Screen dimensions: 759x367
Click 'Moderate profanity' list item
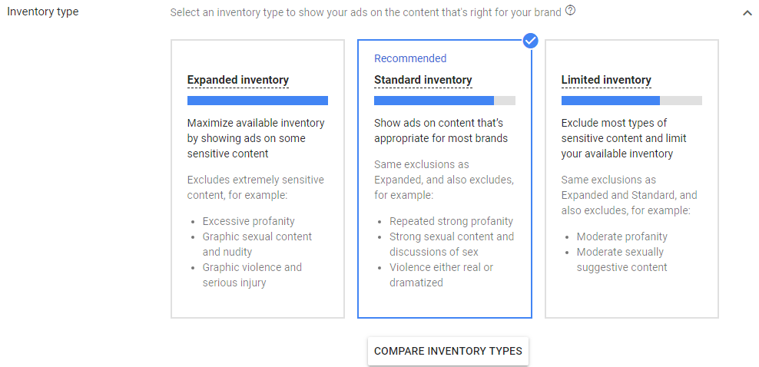click(x=621, y=236)
